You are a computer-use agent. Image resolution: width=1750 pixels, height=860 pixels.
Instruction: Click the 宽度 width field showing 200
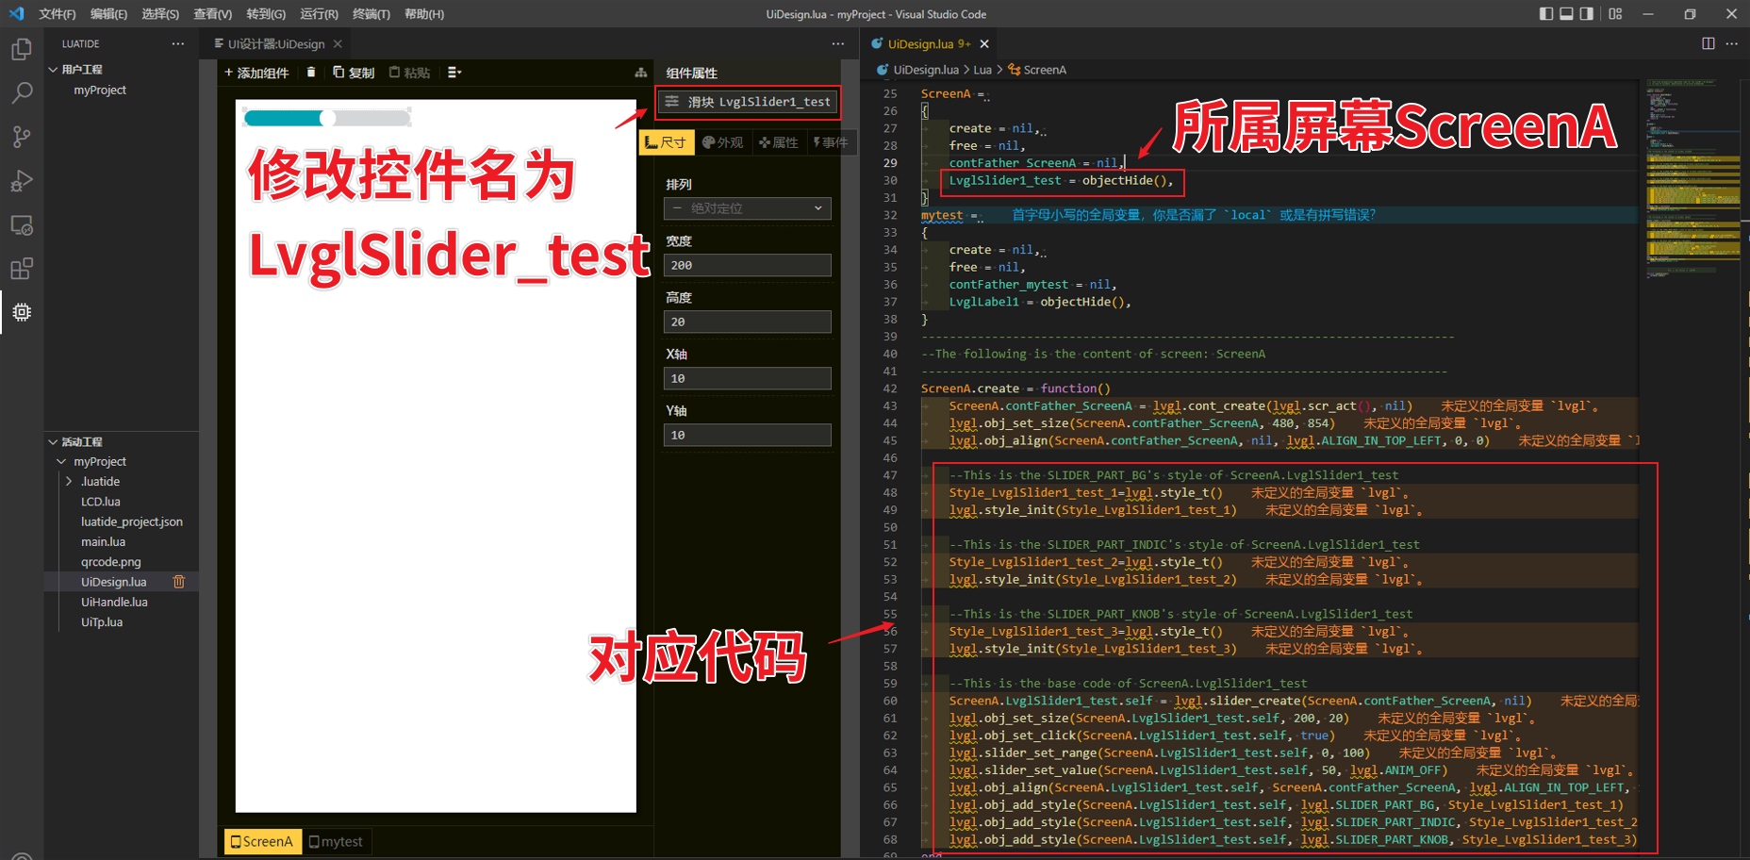[x=747, y=265]
